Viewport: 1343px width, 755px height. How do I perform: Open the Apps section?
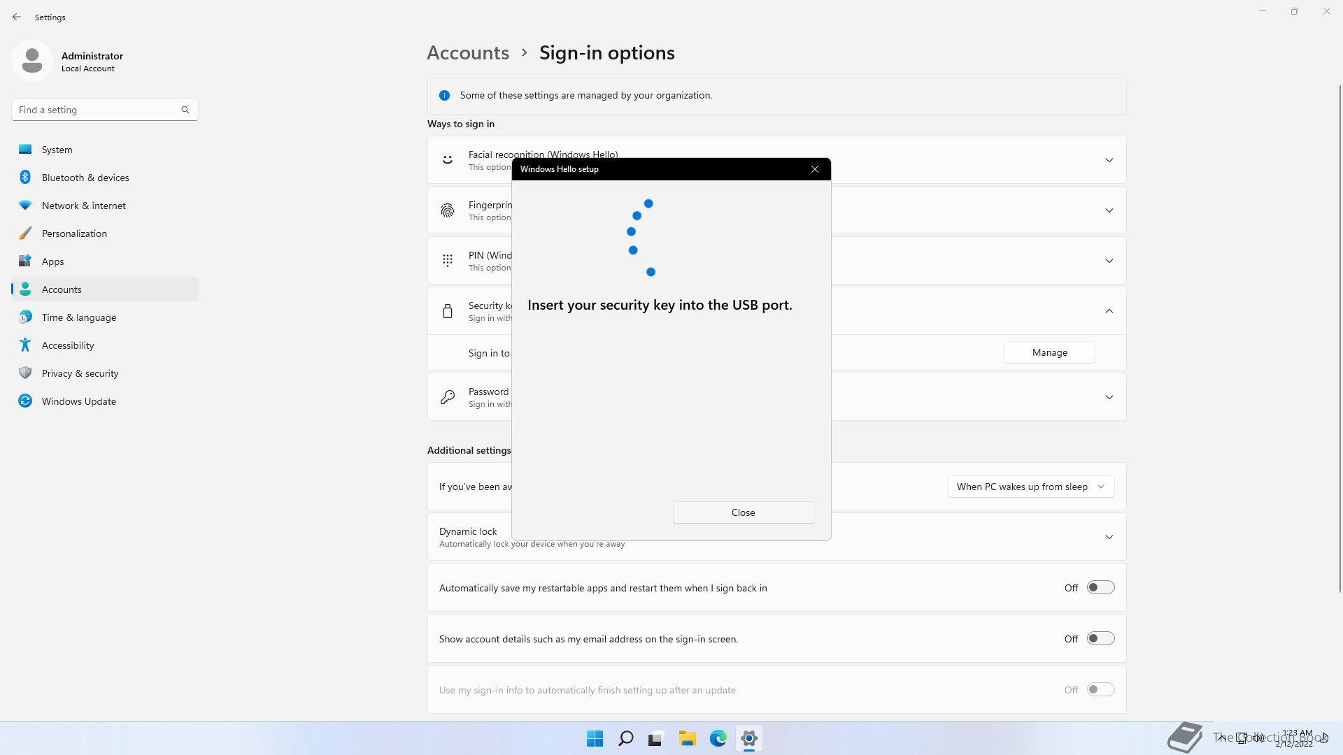point(105,261)
